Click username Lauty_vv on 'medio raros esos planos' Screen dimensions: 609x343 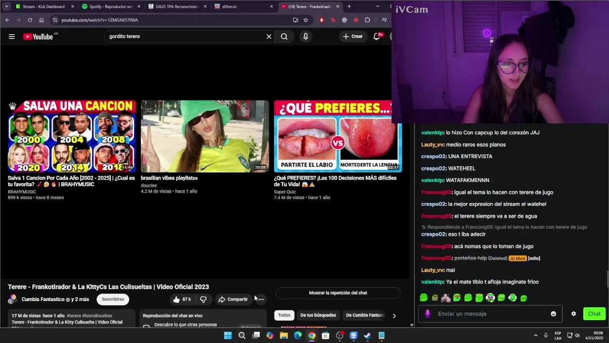click(432, 144)
